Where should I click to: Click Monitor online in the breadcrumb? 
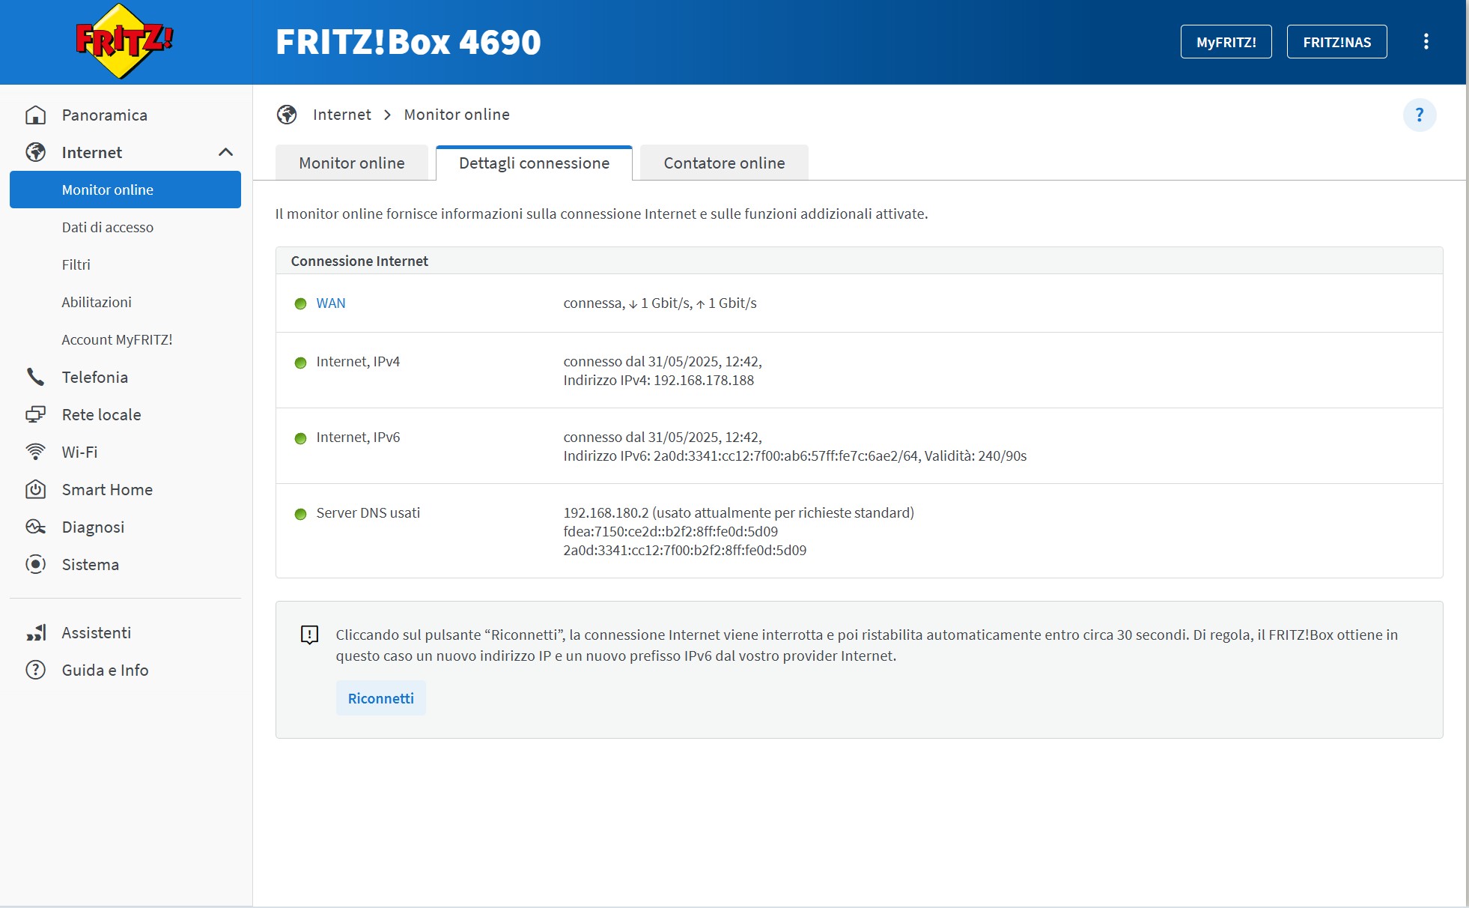point(457,115)
